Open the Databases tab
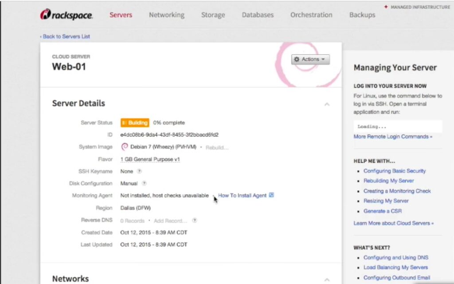 tap(258, 15)
